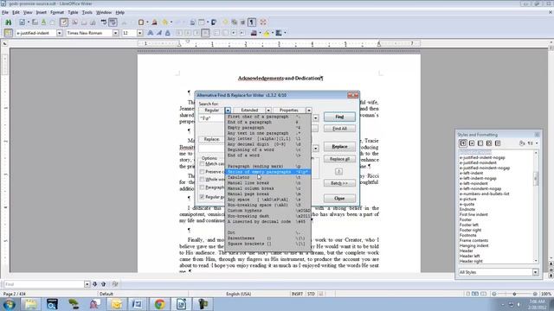
Task: Click the up arrow button in Find dialog
Action: coord(338,171)
